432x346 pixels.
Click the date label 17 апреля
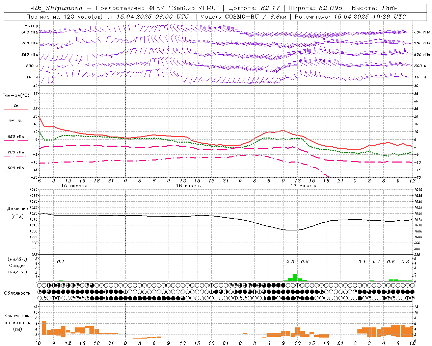[303, 186]
